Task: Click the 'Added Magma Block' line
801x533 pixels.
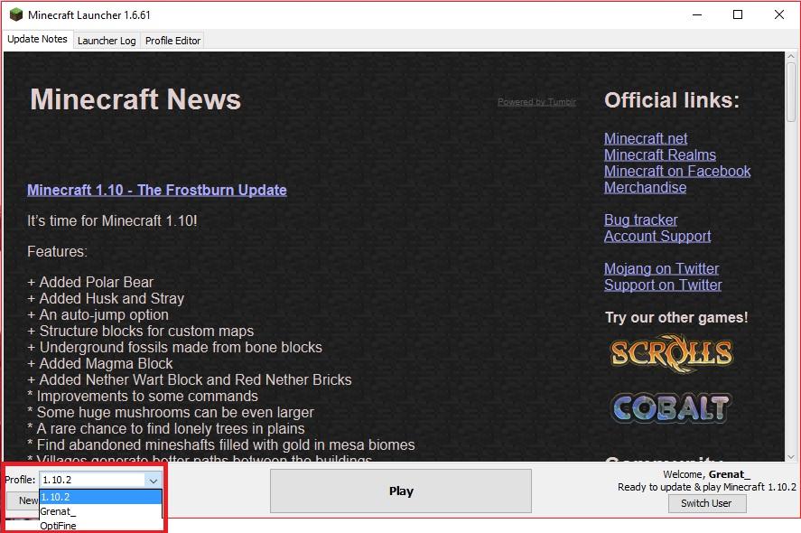Action: (100, 364)
